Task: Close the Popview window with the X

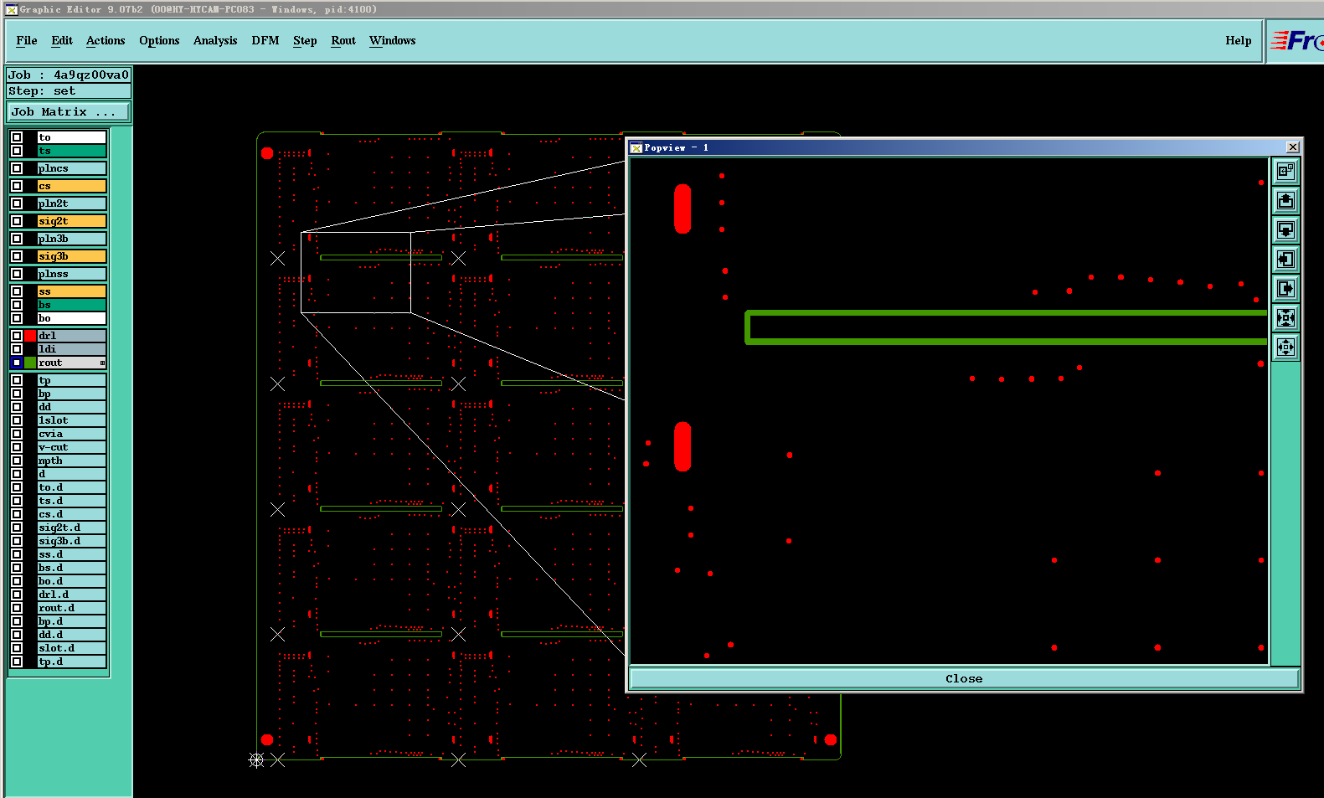Action: (1292, 147)
